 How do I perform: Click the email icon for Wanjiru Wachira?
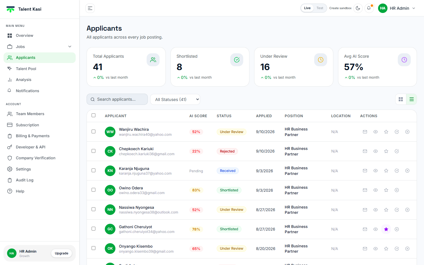[365, 132]
